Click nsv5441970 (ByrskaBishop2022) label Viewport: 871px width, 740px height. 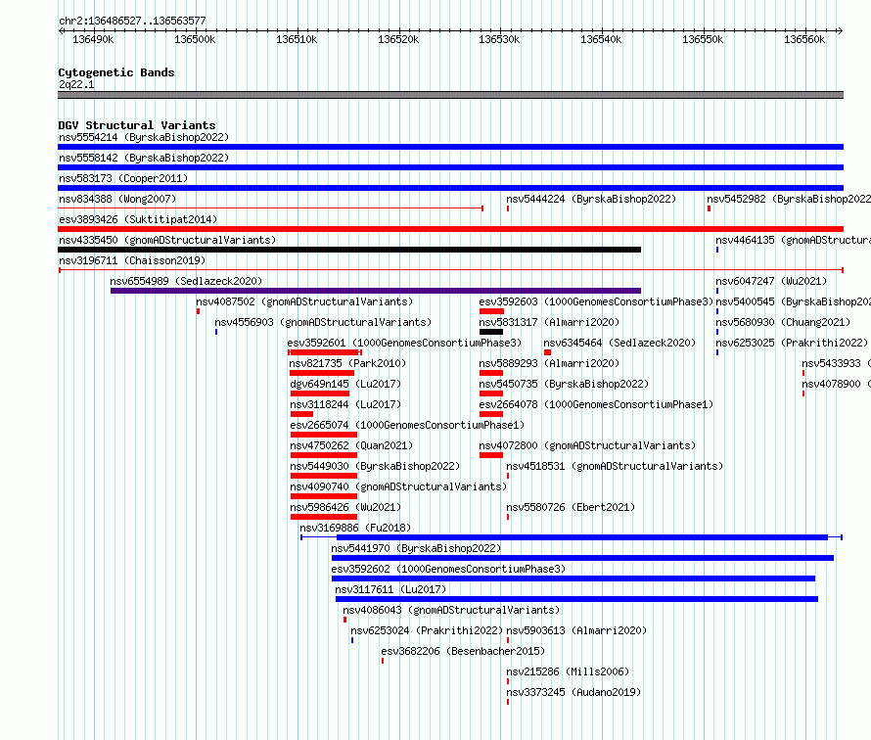(416, 548)
